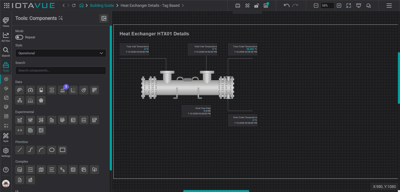
Task: Select the table grid data component
Action: [x=95, y=90]
